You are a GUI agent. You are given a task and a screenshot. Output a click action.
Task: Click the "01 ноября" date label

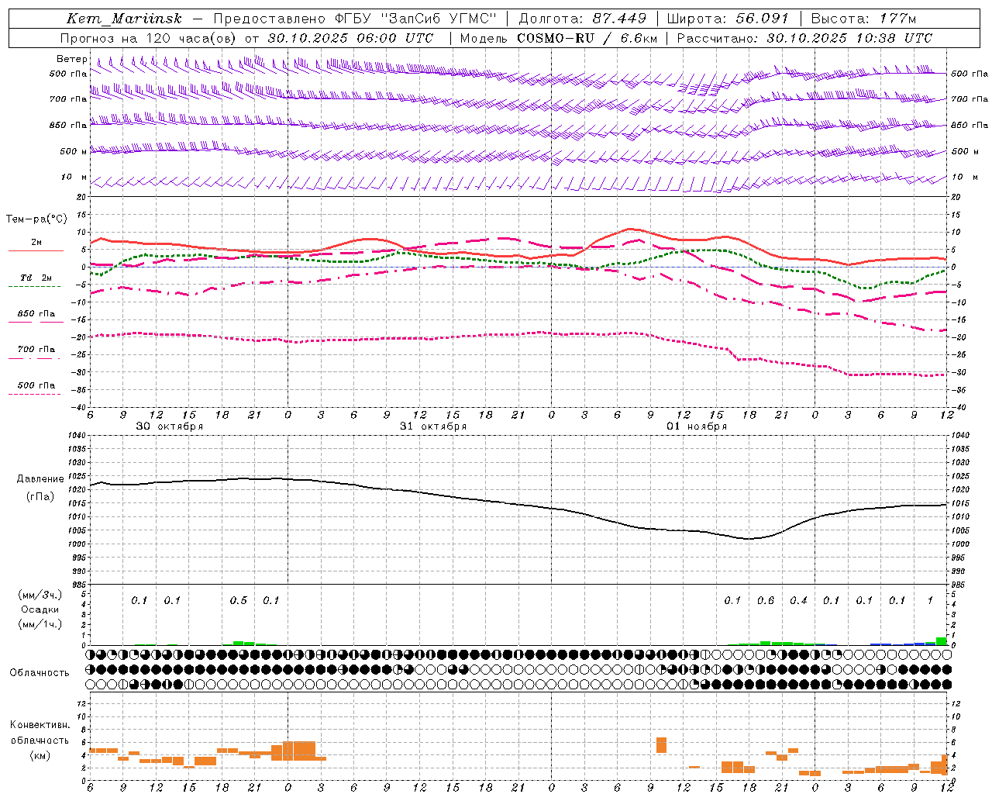(697, 426)
